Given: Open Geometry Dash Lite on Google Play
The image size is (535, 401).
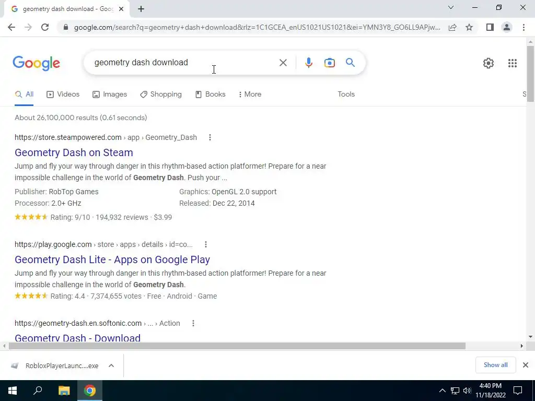Looking at the screenshot, I should pos(112,260).
